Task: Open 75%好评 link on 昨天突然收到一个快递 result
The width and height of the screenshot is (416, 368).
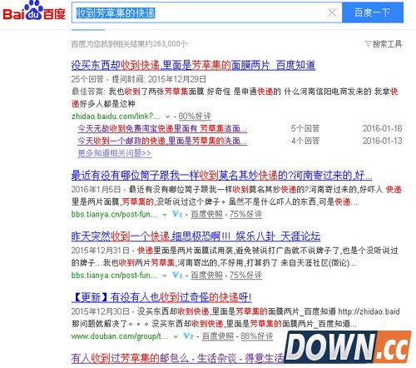Action: tap(245, 276)
